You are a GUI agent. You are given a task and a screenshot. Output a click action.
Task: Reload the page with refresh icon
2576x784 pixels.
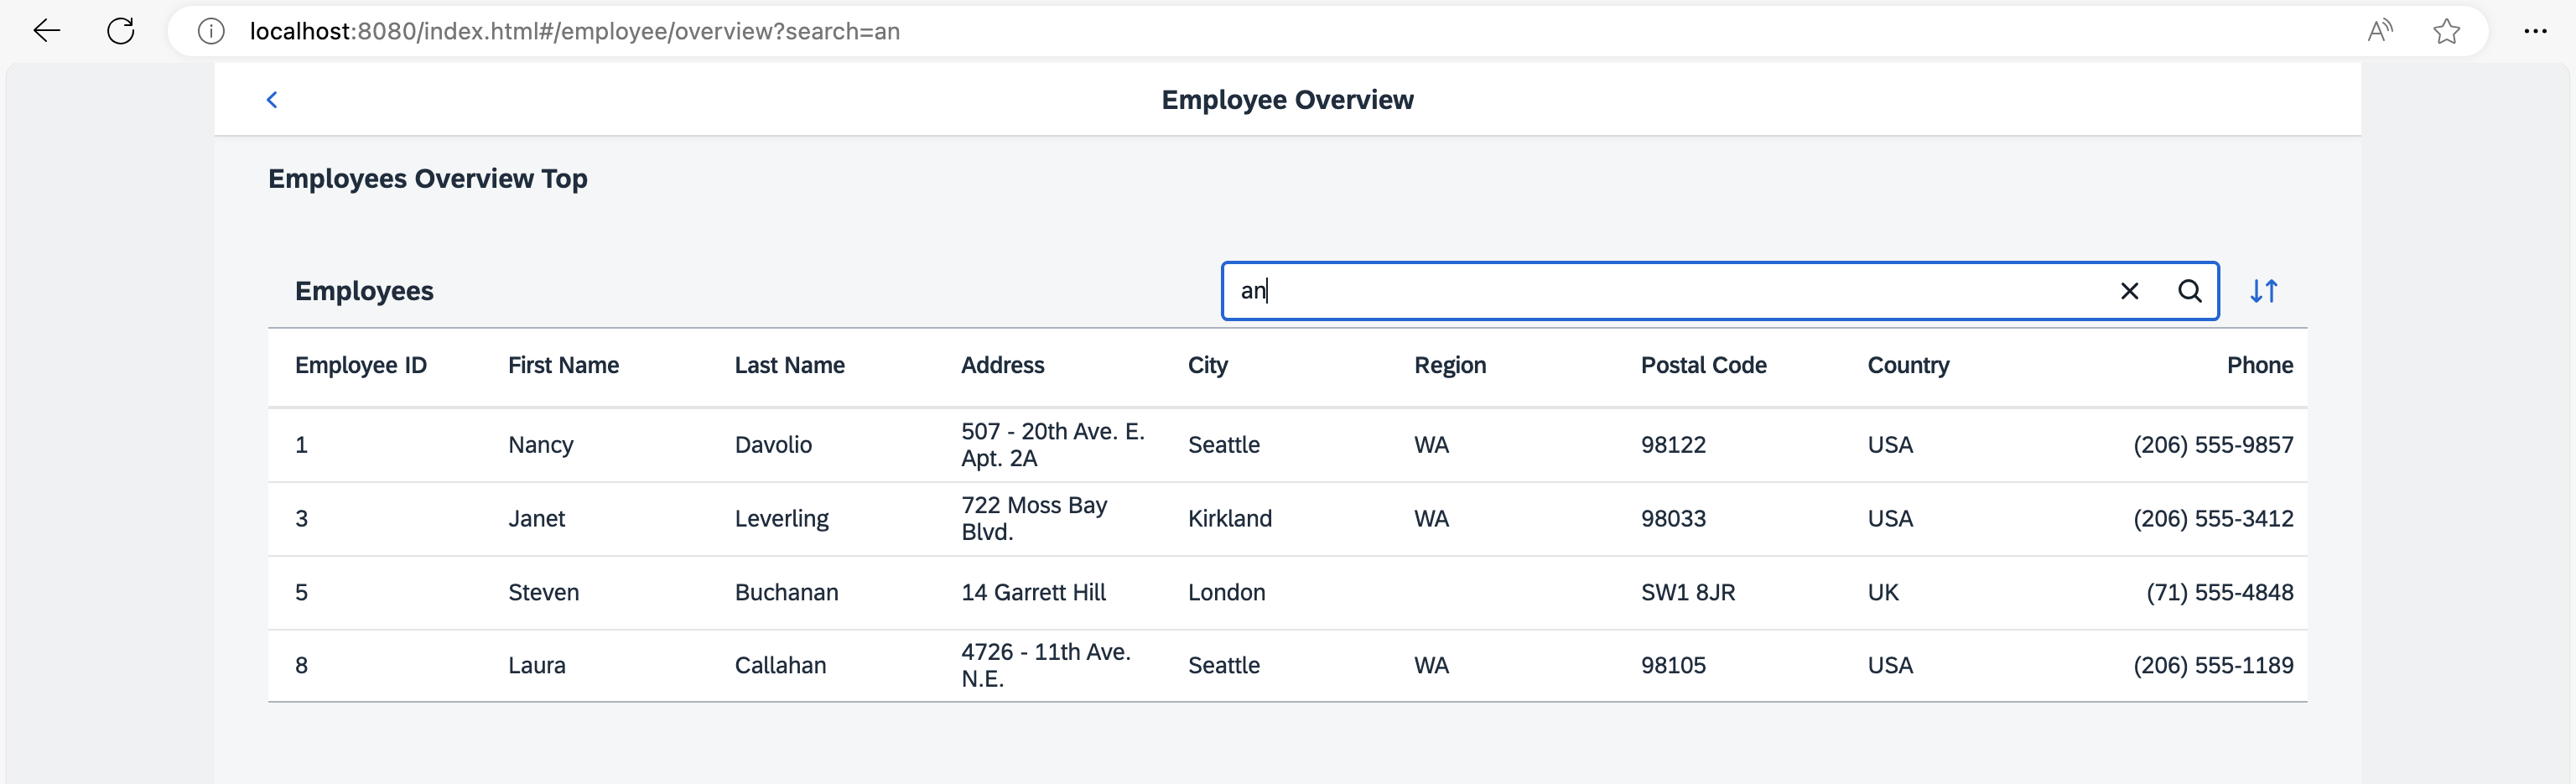(x=121, y=31)
